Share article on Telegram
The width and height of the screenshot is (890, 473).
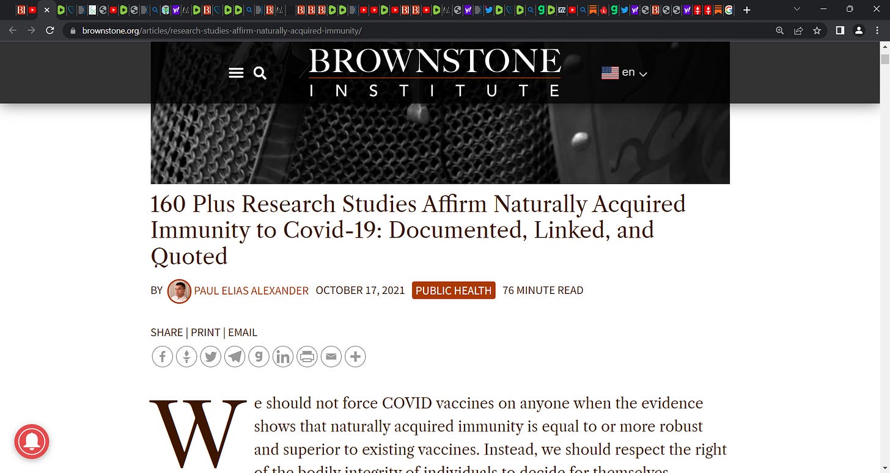(235, 356)
